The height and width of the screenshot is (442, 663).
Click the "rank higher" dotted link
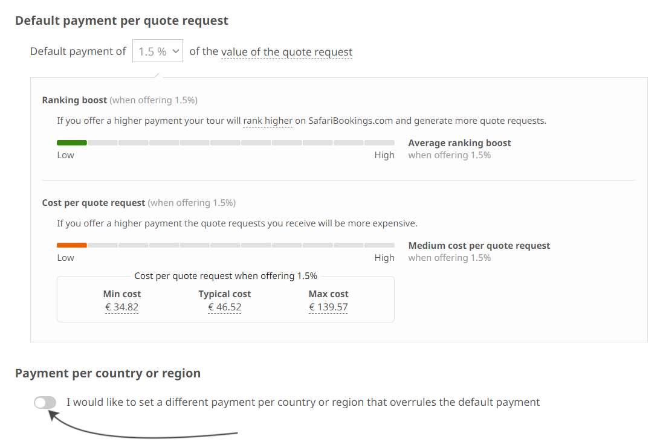tap(268, 121)
